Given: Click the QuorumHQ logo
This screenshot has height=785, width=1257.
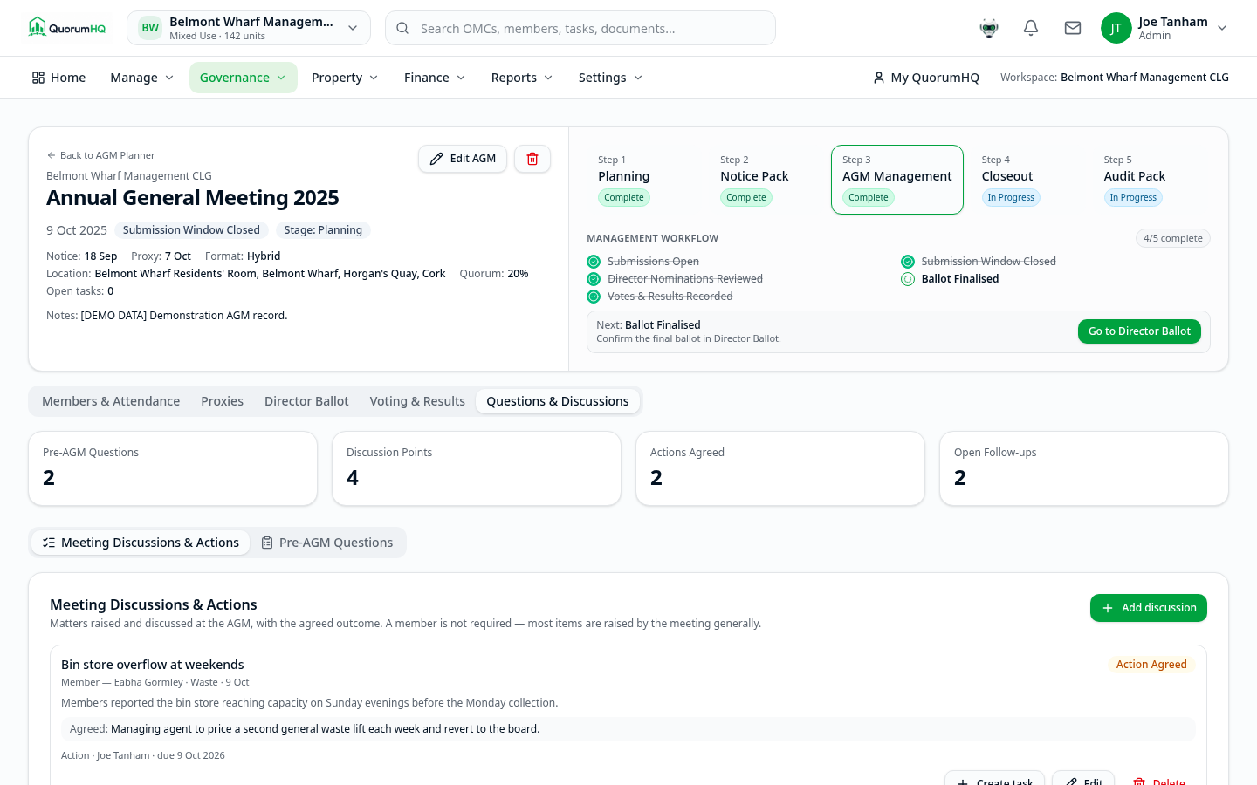Looking at the screenshot, I should tap(67, 28).
